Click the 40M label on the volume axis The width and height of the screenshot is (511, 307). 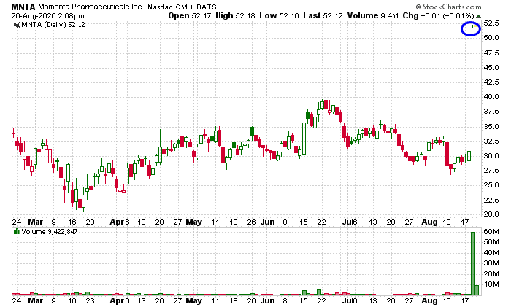pos(491,252)
